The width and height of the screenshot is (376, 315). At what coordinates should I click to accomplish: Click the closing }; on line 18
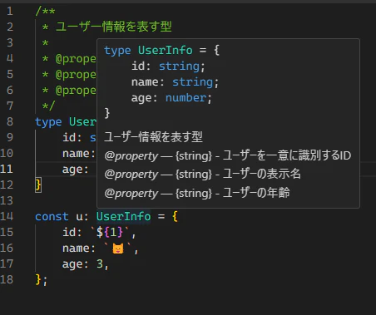[x=42, y=280]
